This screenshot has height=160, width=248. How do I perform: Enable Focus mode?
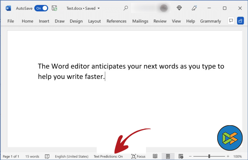(138, 156)
